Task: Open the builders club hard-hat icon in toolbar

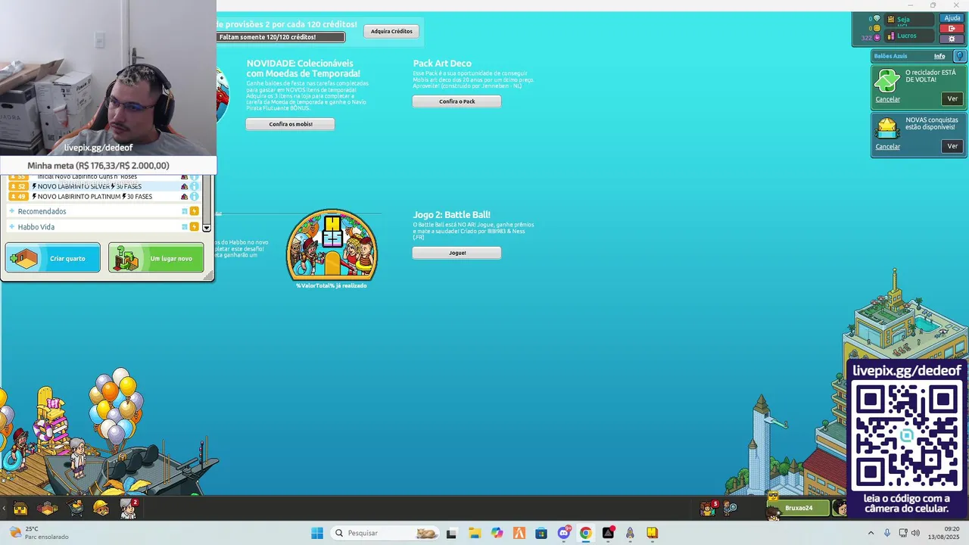Action: click(101, 509)
